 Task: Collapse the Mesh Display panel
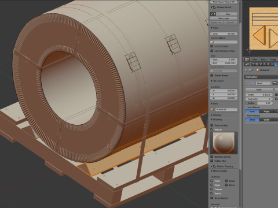[x=211, y=171]
